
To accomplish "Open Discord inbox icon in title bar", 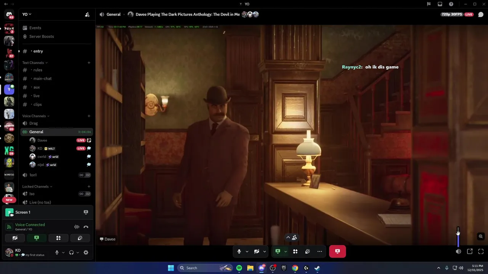I will click(440, 4).
